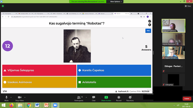Open the View Options dropdown
The height and width of the screenshot is (108, 193).
click(116, 1)
